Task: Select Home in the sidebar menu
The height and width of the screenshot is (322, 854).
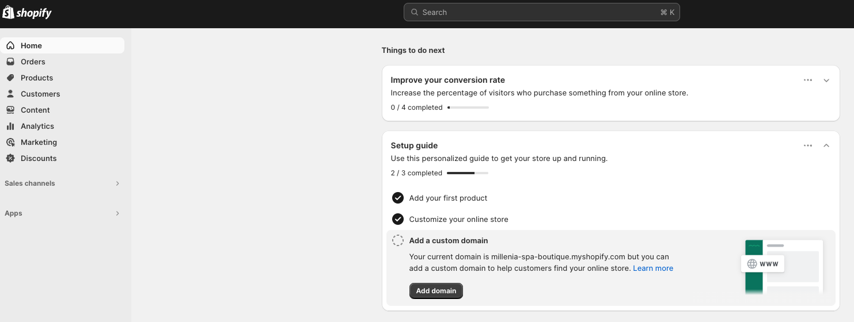Action: [x=31, y=45]
